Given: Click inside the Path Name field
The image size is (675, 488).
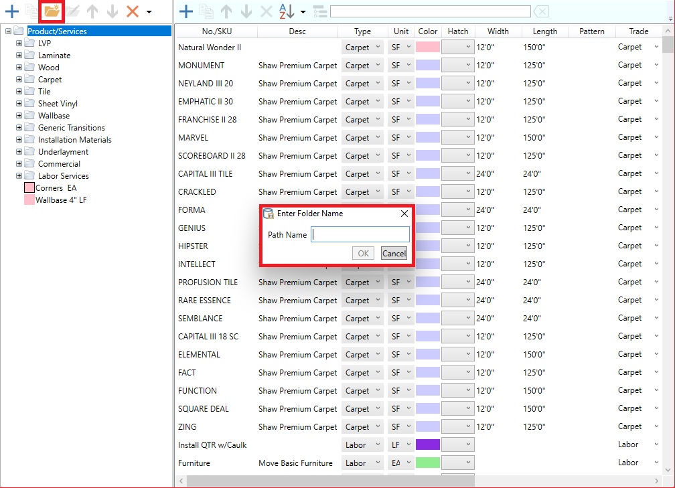Looking at the screenshot, I should [360, 234].
